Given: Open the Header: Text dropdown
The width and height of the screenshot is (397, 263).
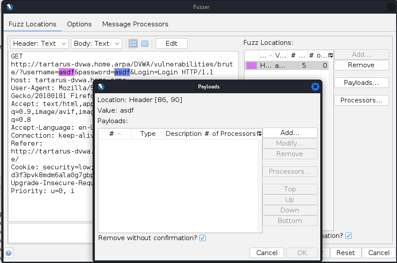Looking at the screenshot, I should (39, 44).
